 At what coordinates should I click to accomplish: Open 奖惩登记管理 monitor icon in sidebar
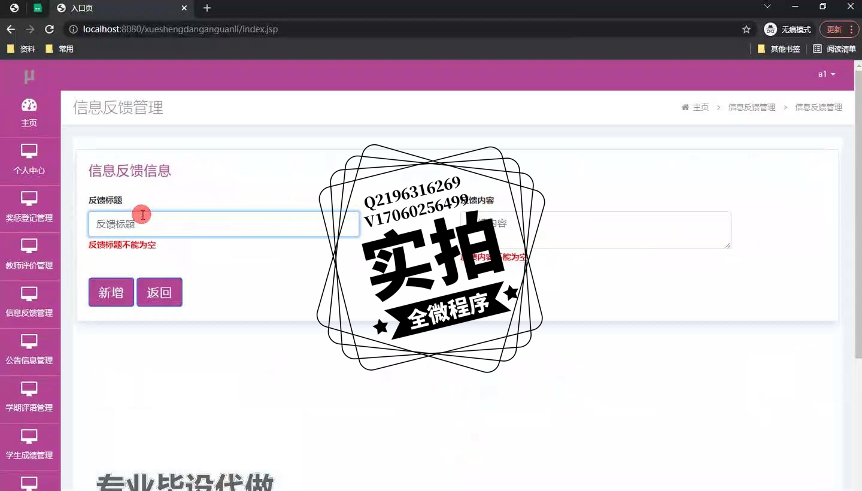(29, 198)
